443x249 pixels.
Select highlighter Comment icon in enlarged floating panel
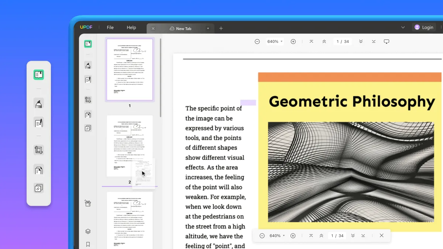(x=39, y=104)
